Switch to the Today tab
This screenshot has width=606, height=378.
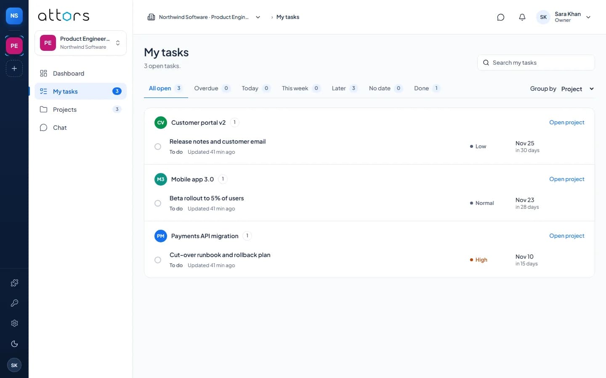point(256,88)
